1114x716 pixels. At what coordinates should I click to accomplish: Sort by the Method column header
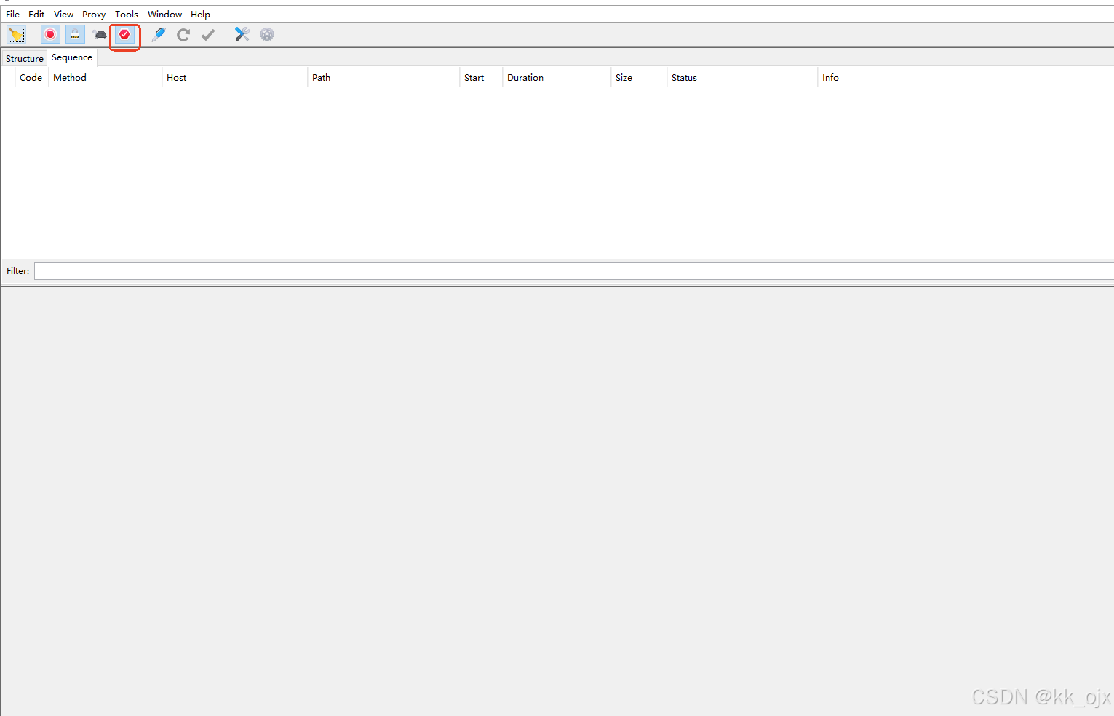(105, 77)
